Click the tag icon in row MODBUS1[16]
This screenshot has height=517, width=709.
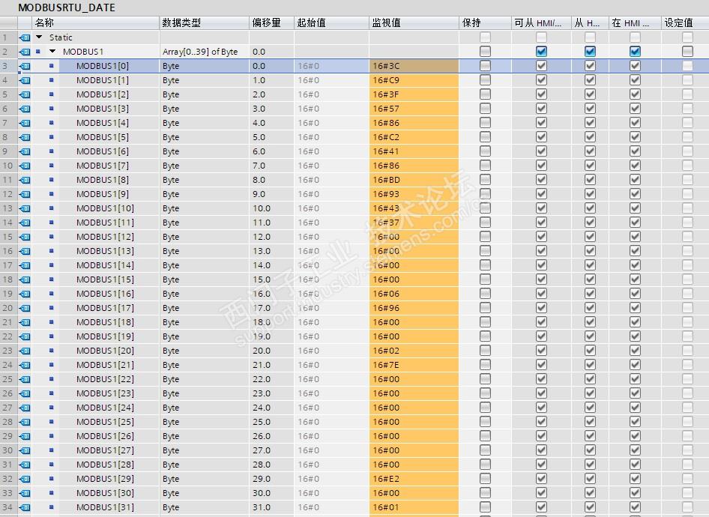tap(25, 294)
